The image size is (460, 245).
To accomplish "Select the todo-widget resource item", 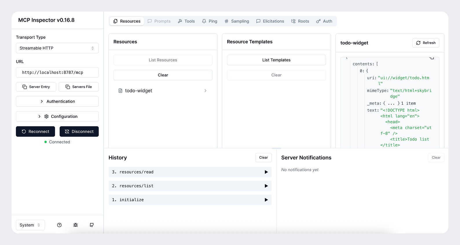I will (x=163, y=91).
